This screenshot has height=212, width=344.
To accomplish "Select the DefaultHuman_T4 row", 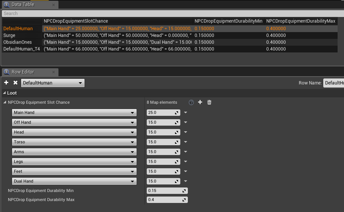I will [21, 49].
